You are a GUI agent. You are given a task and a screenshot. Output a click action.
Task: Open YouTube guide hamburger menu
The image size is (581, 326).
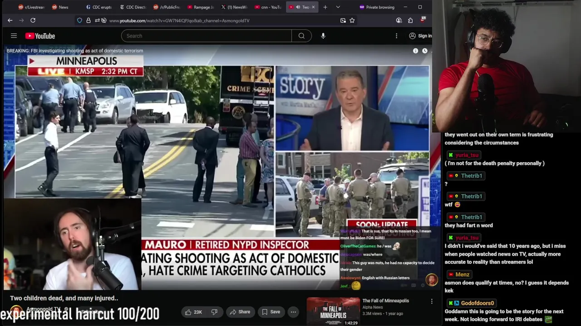click(14, 36)
